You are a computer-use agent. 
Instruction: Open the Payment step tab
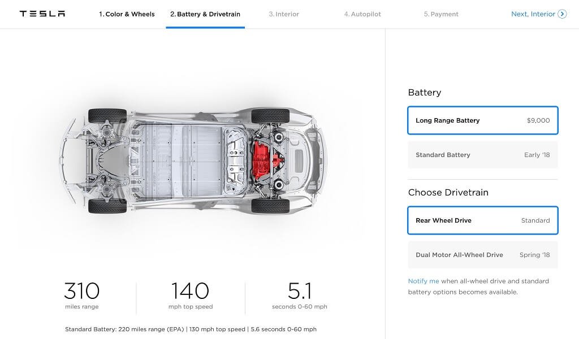[x=441, y=14]
